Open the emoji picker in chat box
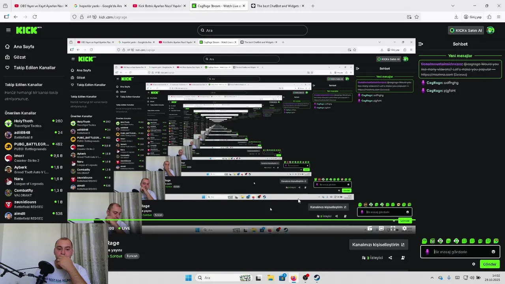 (493, 252)
